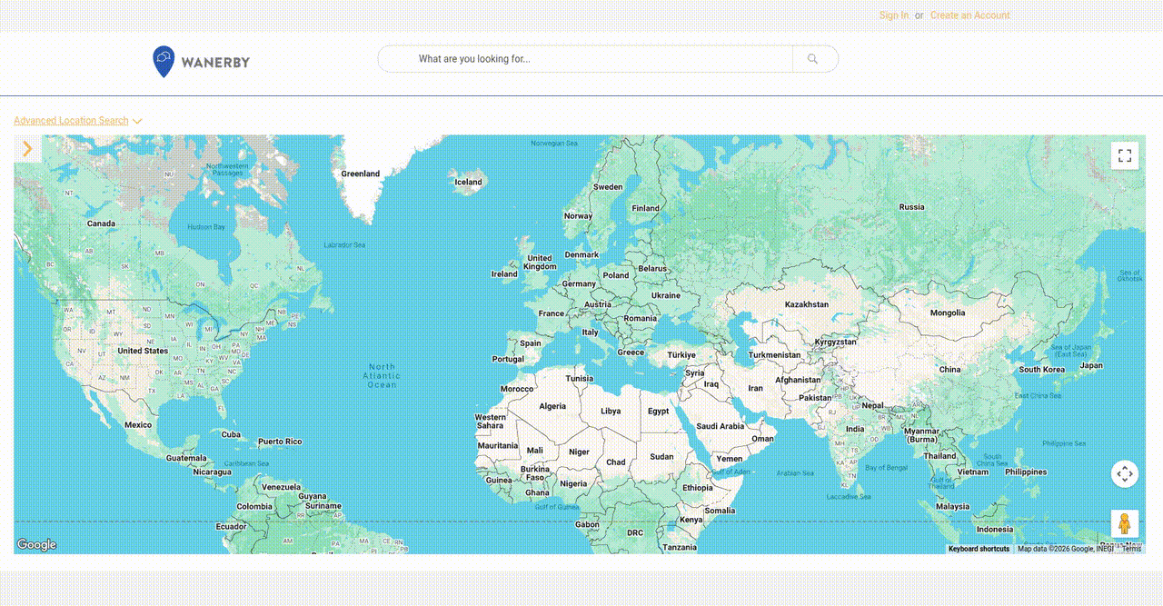Open Create an Account link
Screen dimensions: 1163x606
(x=970, y=15)
